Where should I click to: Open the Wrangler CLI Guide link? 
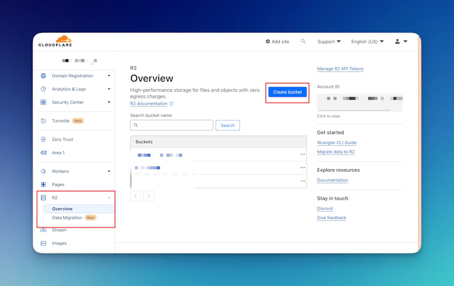tap(337, 142)
